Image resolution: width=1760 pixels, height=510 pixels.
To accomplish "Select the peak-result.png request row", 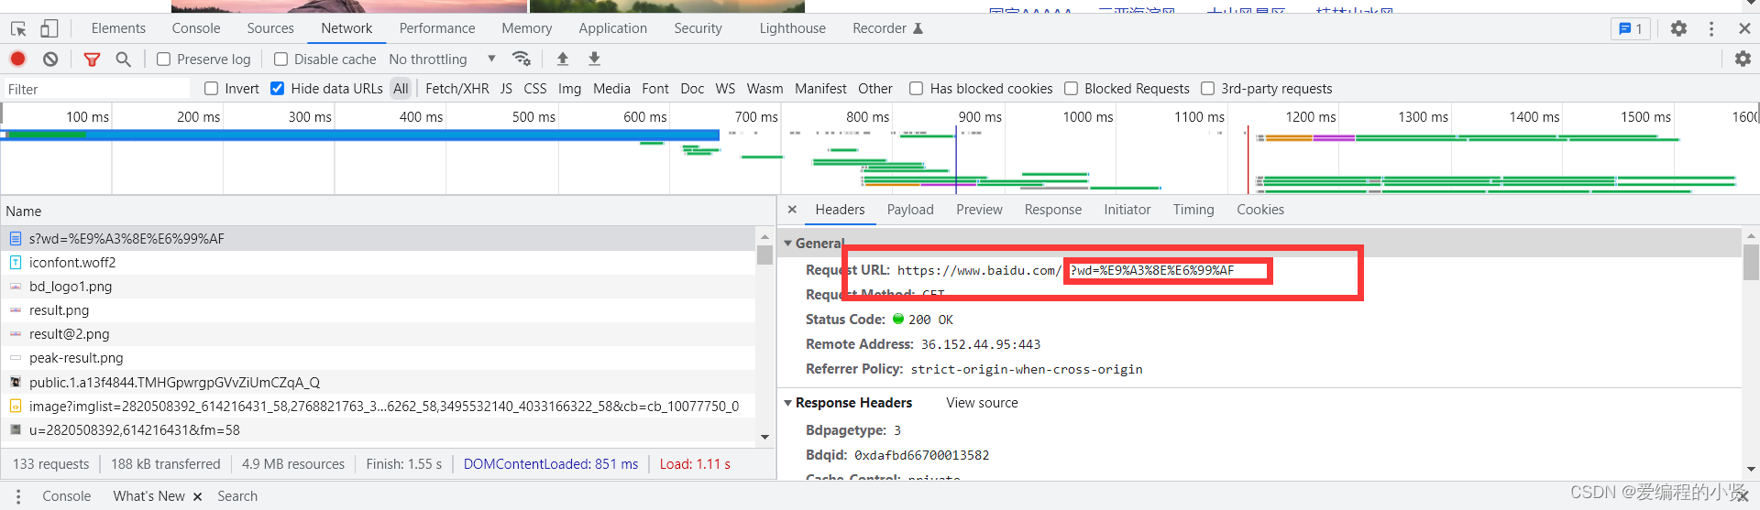I will pos(378,358).
